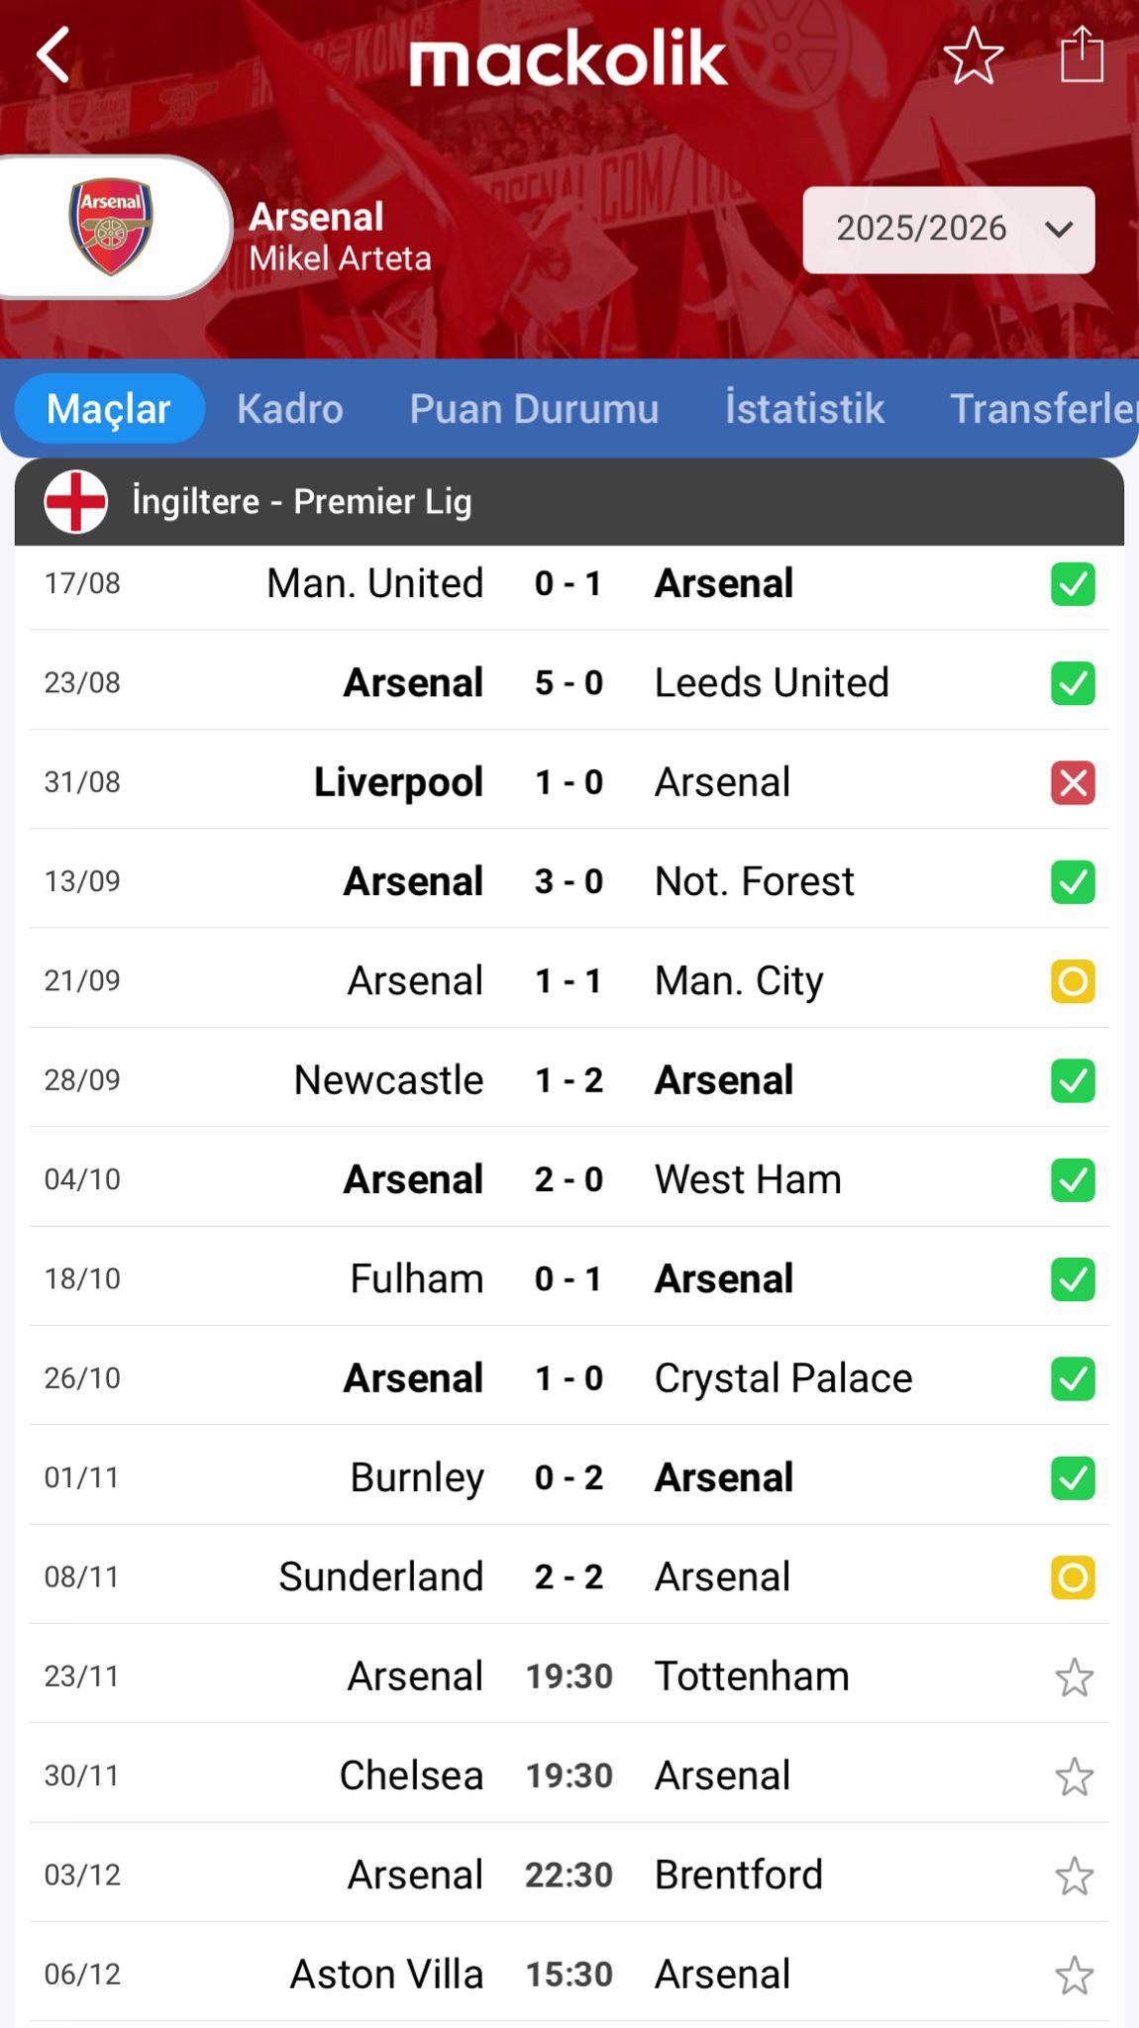Tap the Arsenal club crest logo
This screenshot has height=2028, width=1139.
(111, 227)
